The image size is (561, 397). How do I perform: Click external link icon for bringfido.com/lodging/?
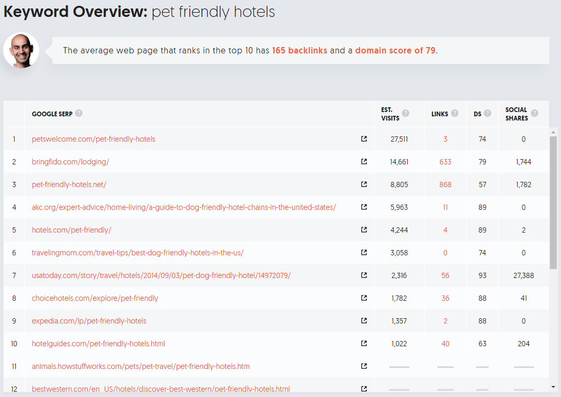(x=364, y=162)
